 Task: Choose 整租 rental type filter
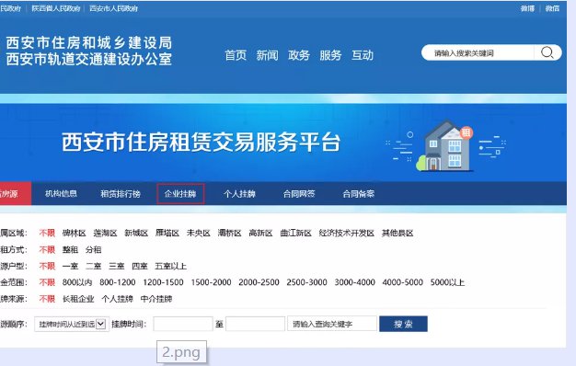coord(70,249)
